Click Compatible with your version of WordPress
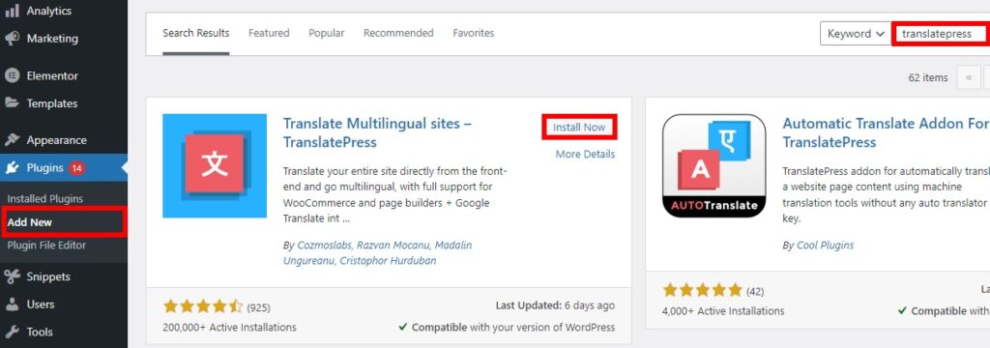The width and height of the screenshot is (990, 348). click(507, 327)
